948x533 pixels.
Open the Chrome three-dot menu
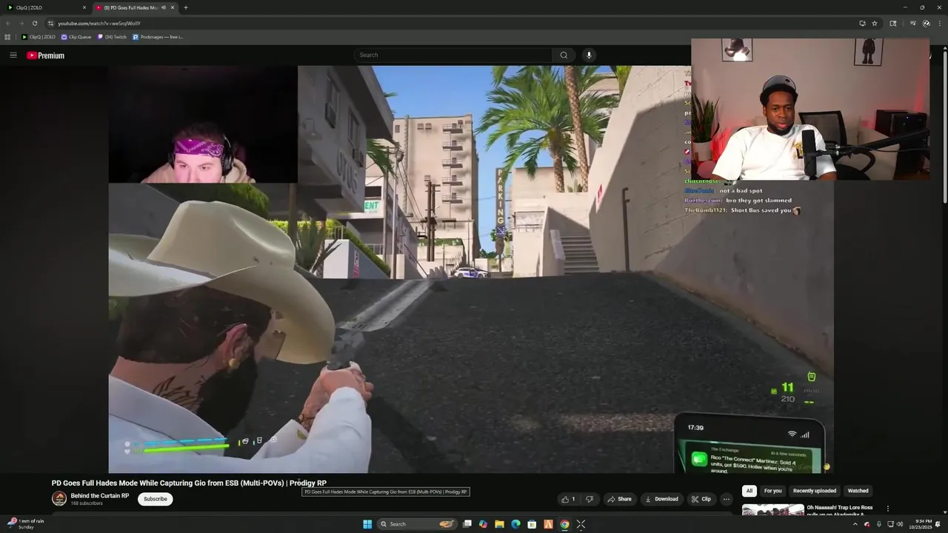(939, 23)
